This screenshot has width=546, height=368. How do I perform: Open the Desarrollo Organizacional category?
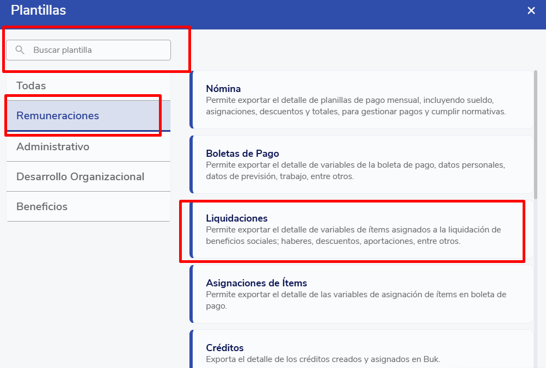point(80,176)
